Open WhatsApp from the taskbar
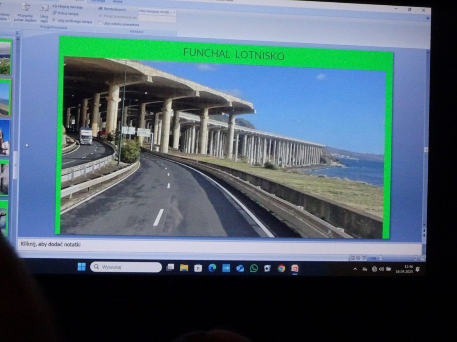The height and width of the screenshot is (342, 457). point(254,268)
